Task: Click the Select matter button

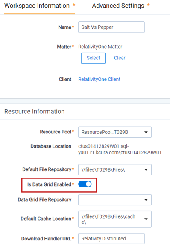Action: [93, 58]
